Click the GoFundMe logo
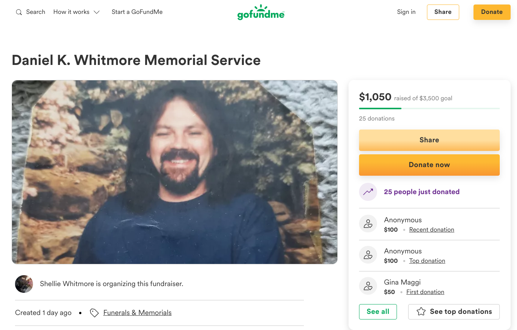Screen dimensions: 517x330 pos(261,13)
